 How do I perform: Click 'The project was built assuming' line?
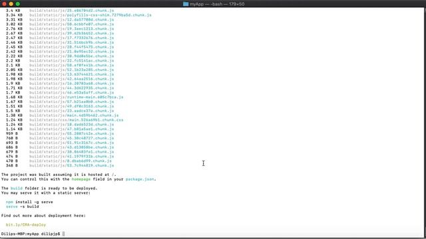[x=59, y=175]
